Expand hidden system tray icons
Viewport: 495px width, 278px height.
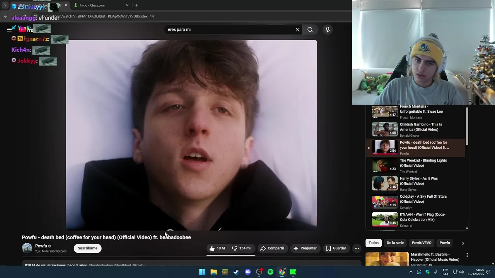click(411, 272)
